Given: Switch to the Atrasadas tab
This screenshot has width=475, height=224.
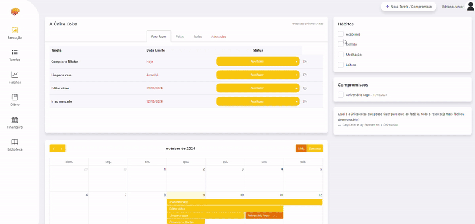Looking at the screenshot, I should tap(218, 36).
